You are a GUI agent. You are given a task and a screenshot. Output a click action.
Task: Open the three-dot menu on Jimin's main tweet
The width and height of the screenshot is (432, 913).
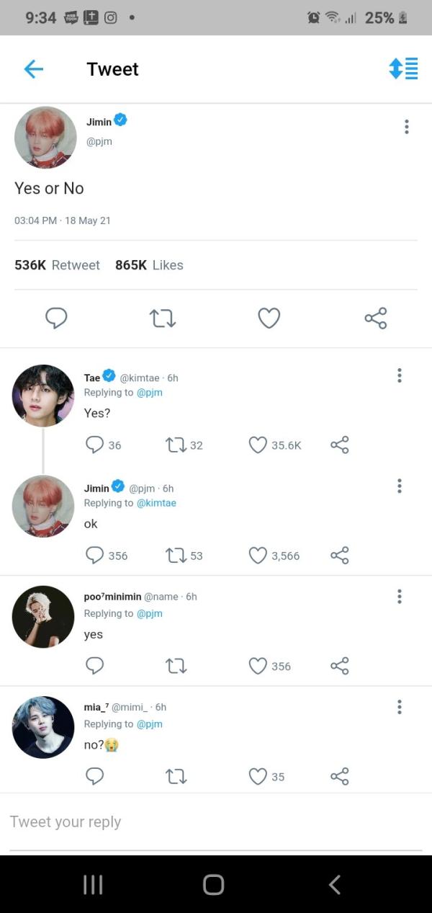[407, 127]
